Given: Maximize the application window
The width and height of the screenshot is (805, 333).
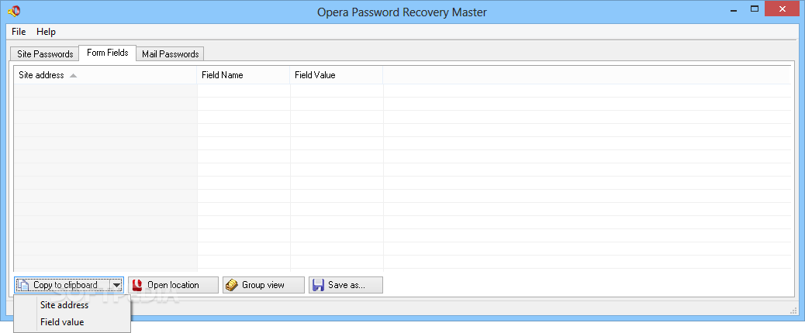Looking at the screenshot, I should point(754,9).
